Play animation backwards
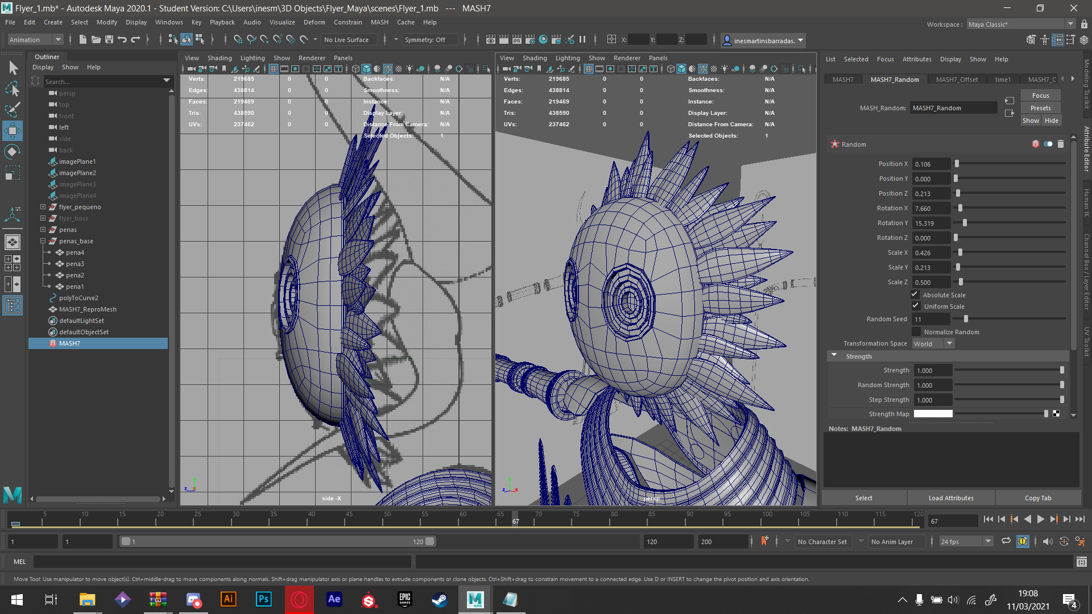Image resolution: width=1092 pixels, height=614 pixels. 1028,519
